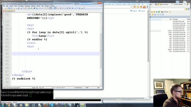
Task: Click the Synchronize button in WinSCP
Action: click(164, 4)
